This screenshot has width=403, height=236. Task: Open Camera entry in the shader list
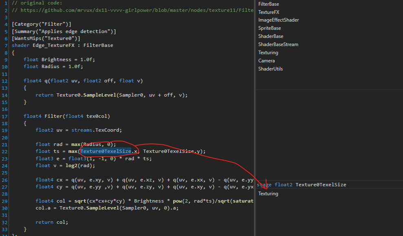click(x=266, y=61)
